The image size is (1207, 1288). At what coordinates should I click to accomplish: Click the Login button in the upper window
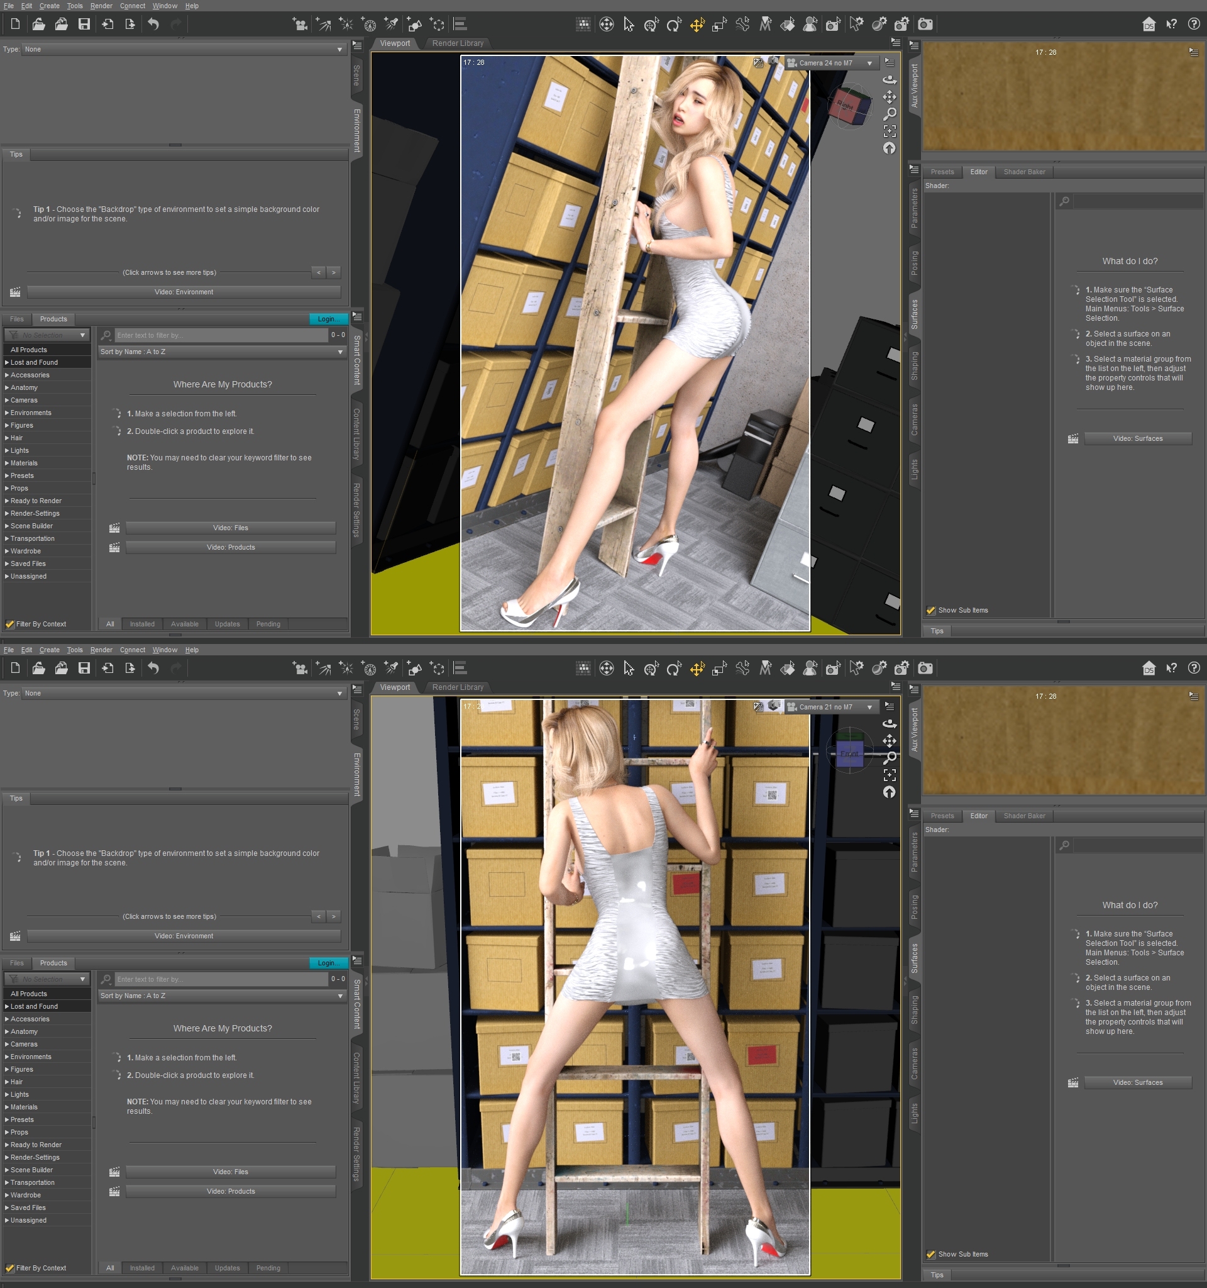pyautogui.click(x=328, y=319)
